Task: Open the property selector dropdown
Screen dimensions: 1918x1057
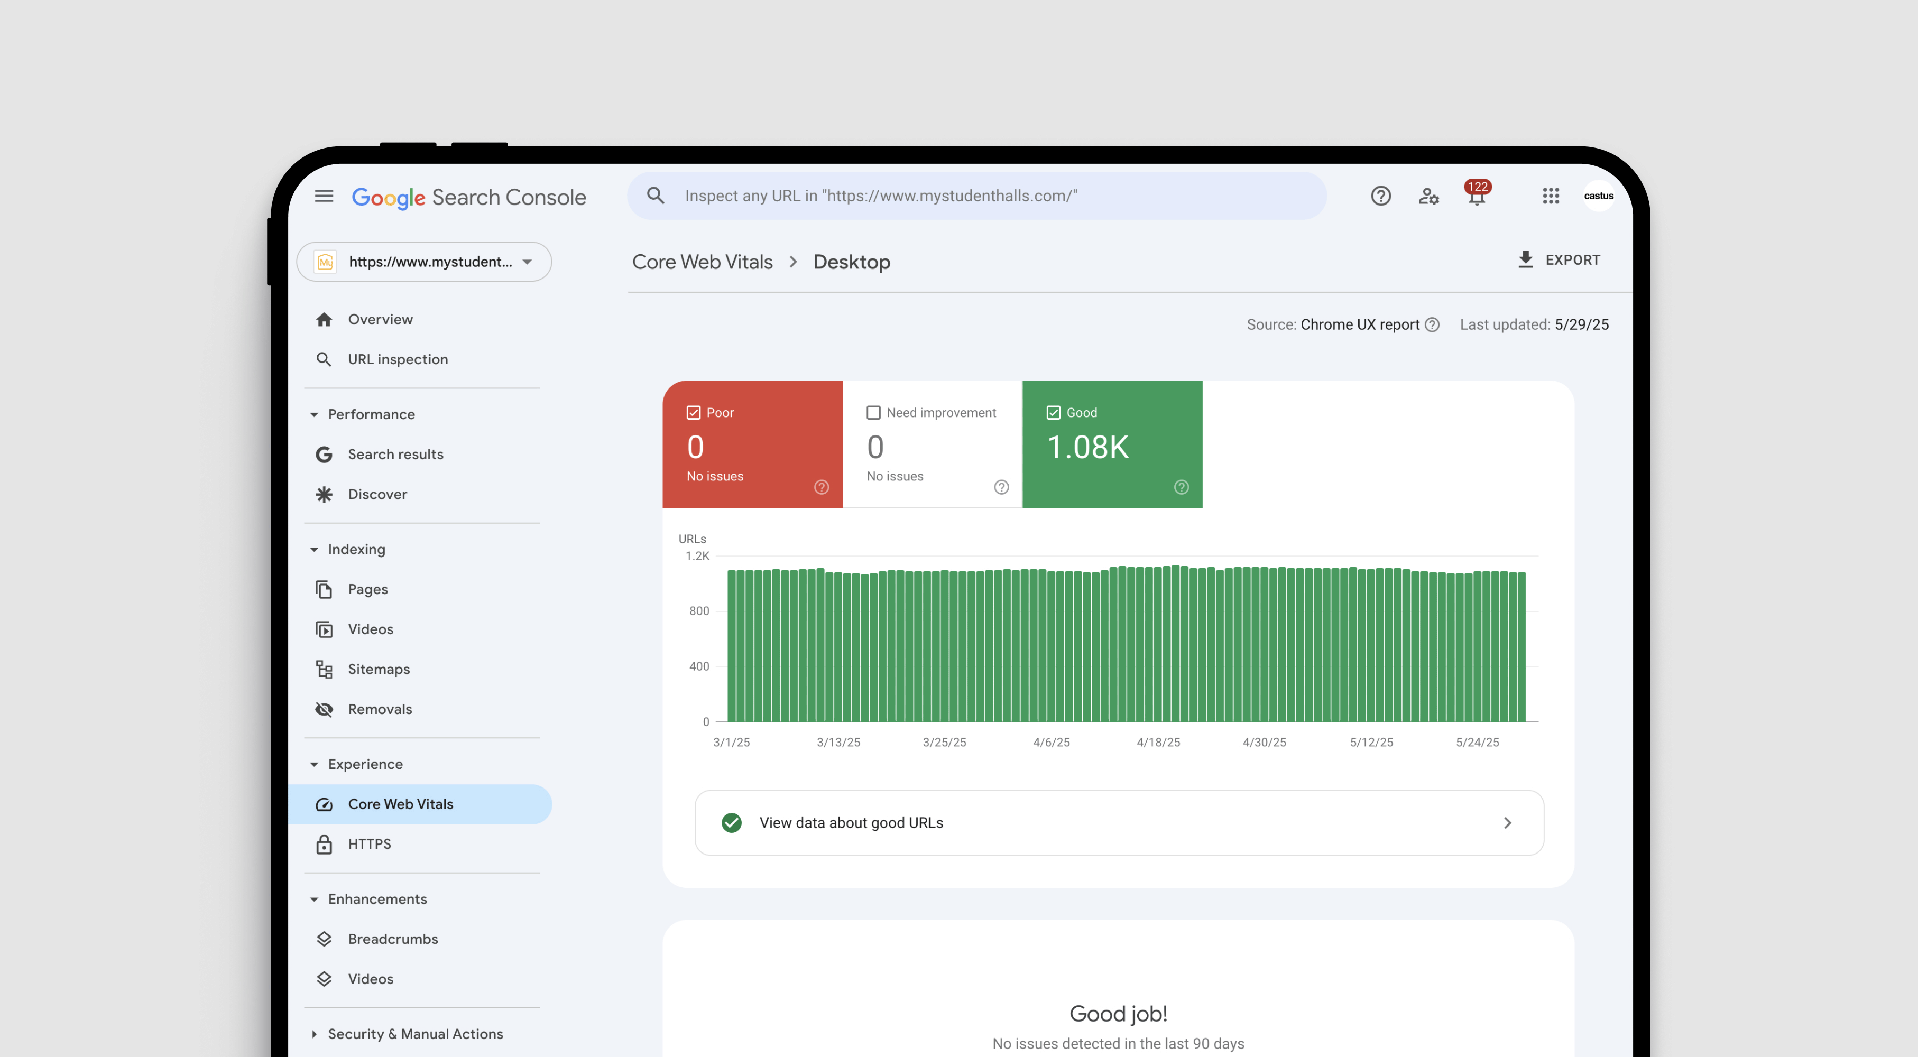Action: click(423, 261)
